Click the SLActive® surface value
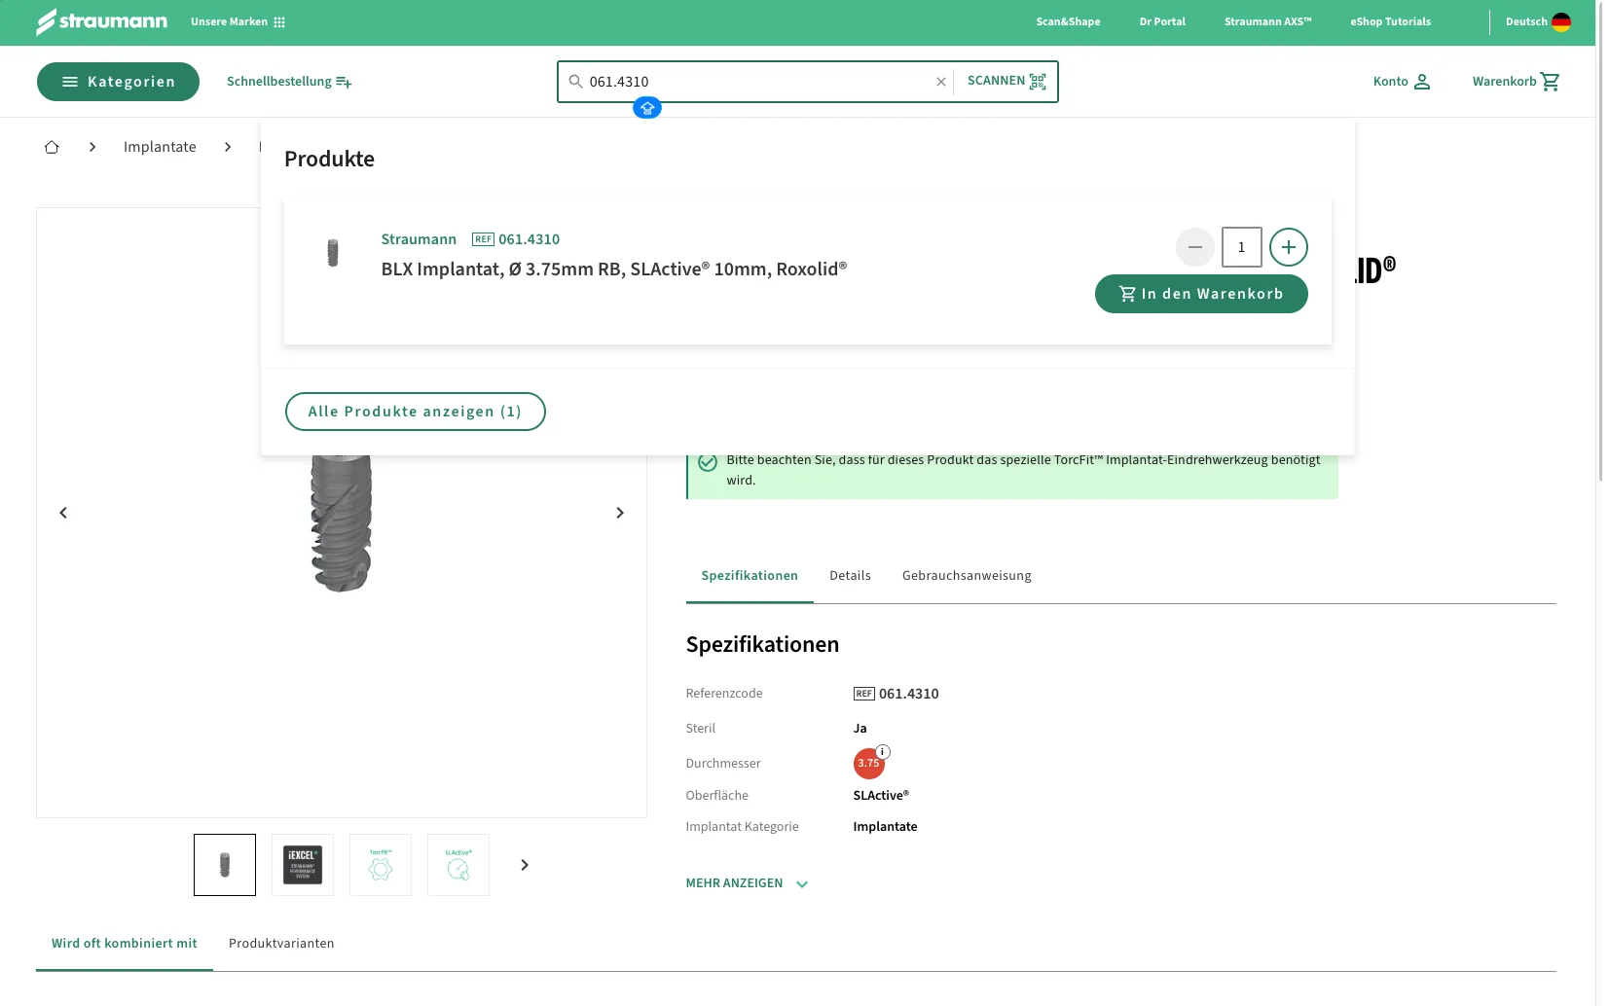Image resolution: width=1610 pixels, height=1006 pixels. pos(881,795)
